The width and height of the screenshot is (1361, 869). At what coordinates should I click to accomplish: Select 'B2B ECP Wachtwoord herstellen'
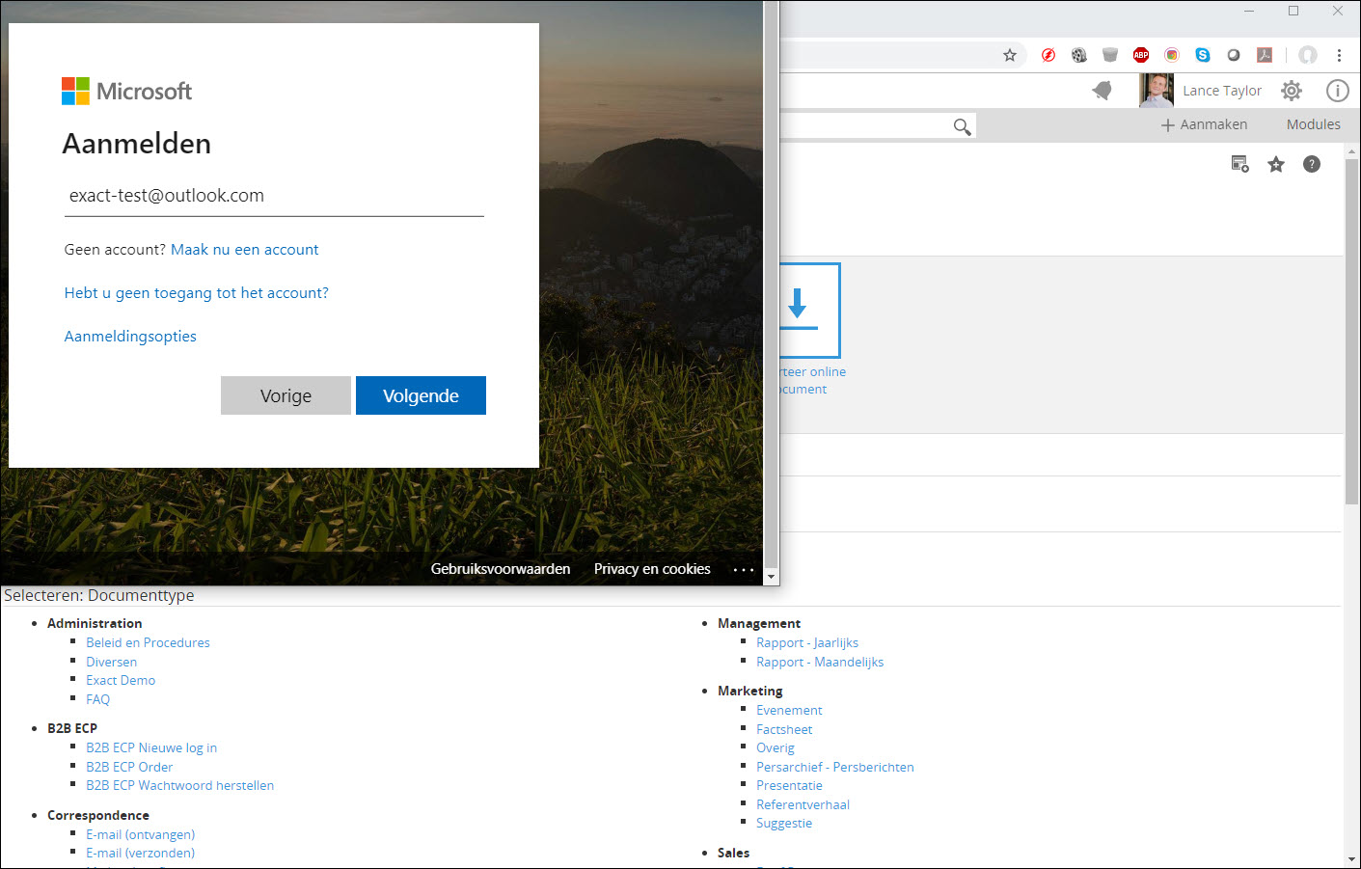(x=179, y=786)
